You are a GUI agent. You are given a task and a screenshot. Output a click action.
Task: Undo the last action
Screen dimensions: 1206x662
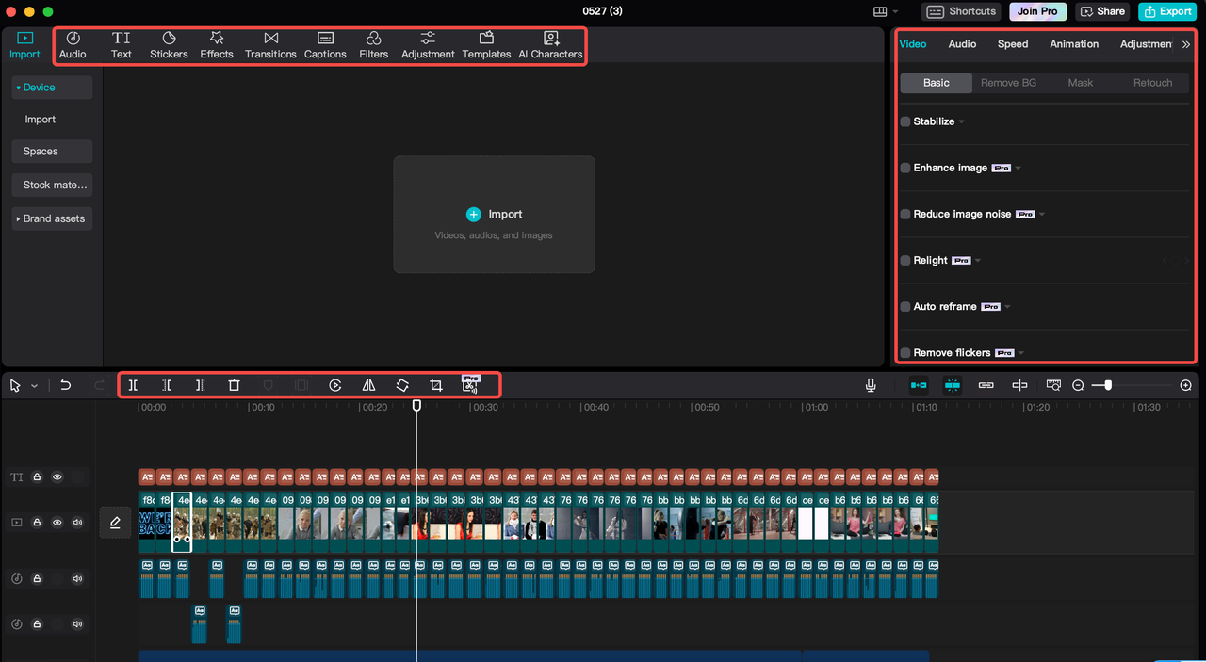[x=65, y=385]
